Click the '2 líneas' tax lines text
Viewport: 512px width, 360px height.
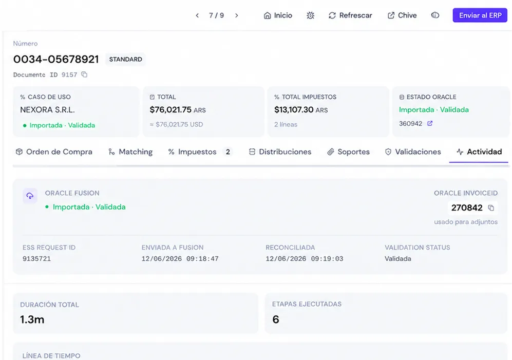(286, 124)
